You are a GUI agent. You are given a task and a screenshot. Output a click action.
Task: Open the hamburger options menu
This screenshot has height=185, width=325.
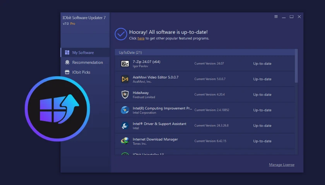click(276, 17)
